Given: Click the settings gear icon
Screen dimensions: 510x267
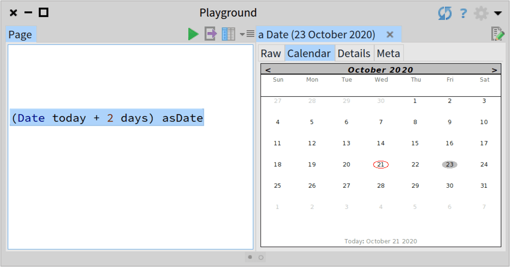Looking at the screenshot, I should coord(481,13).
